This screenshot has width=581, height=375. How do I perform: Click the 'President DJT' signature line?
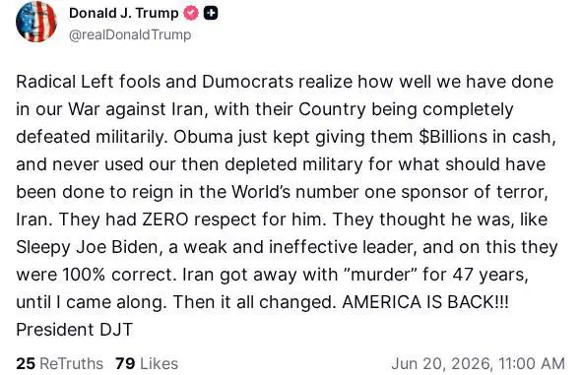[75, 330]
